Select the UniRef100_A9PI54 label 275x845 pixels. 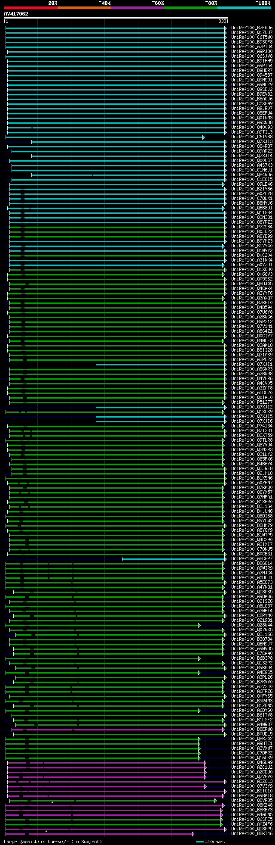[252, 65]
